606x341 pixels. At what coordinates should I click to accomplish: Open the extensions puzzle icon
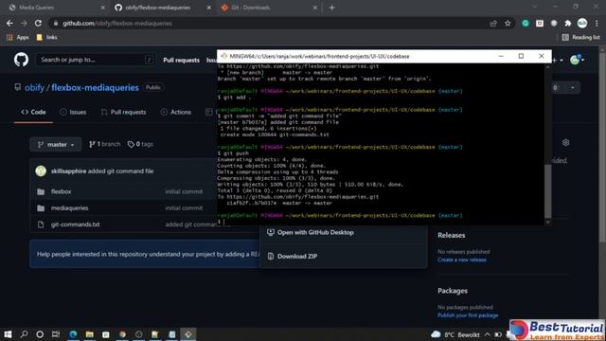(568, 24)
